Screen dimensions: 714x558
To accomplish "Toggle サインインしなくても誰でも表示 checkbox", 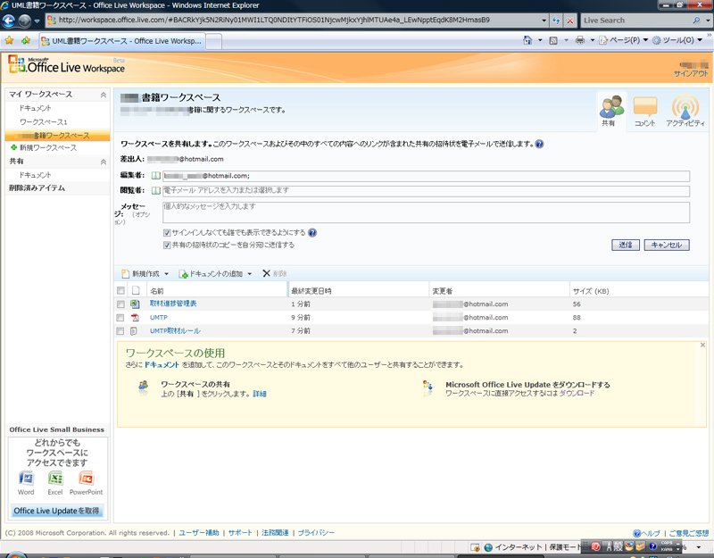I will click(167, 233).
